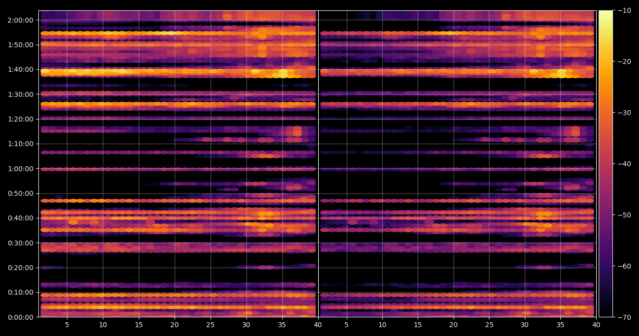Click x-axis label 10 under left heatmap

click(x=103, y=325)
